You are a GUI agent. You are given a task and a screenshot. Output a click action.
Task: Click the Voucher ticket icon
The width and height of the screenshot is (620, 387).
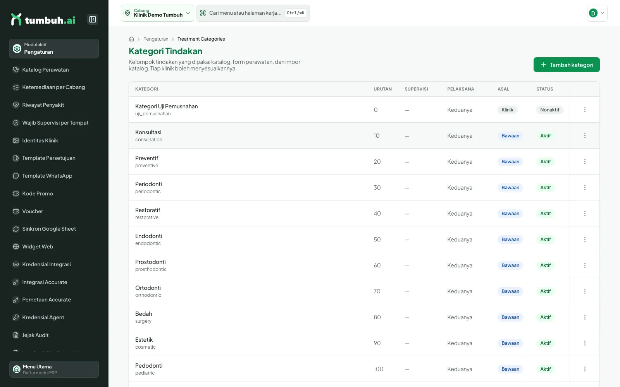pos(16,211)
